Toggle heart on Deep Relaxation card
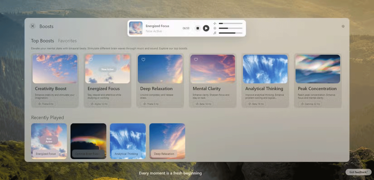Image resolution: width=374 pixels, height=180 pixels. pyautogui.click(x=143, y=59)
